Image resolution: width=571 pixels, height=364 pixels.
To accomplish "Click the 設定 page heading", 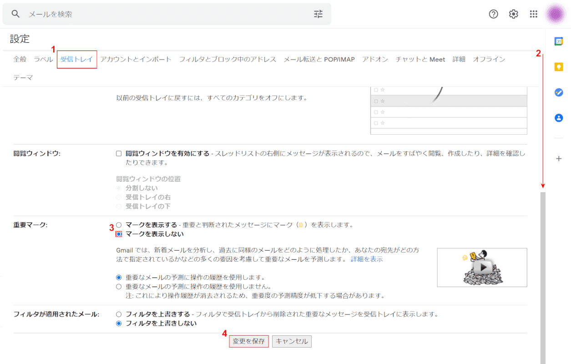I will tap(20, 39).
